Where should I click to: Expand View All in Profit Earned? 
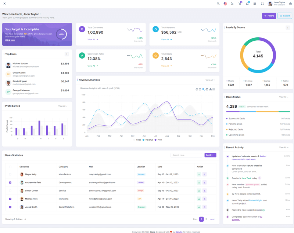[63, 106]
